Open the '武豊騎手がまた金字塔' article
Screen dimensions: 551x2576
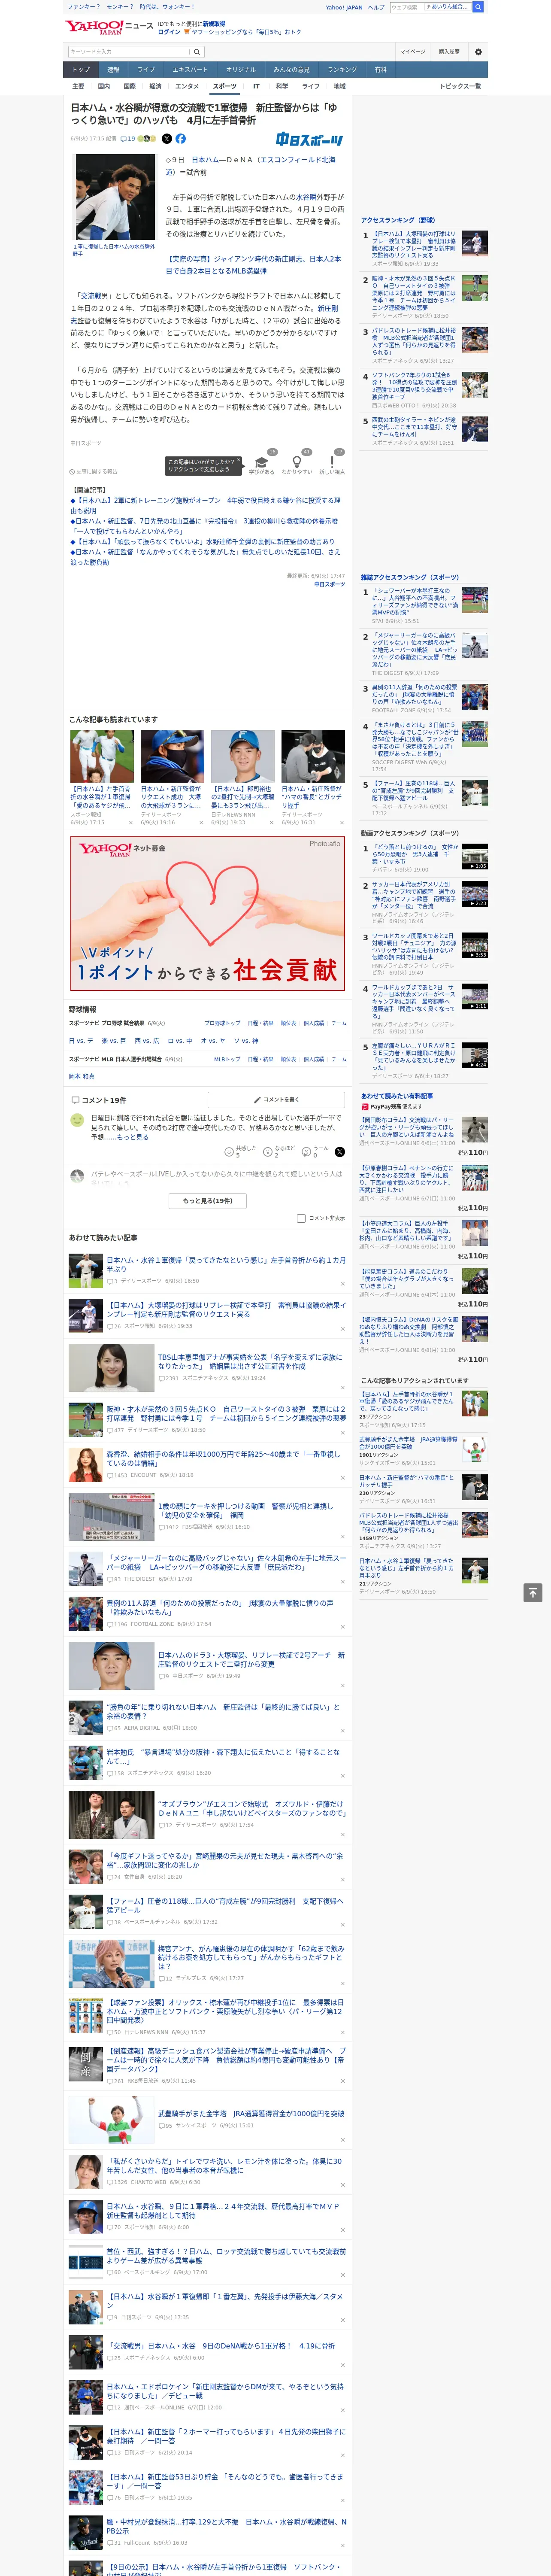click(x=251, y=2113)
